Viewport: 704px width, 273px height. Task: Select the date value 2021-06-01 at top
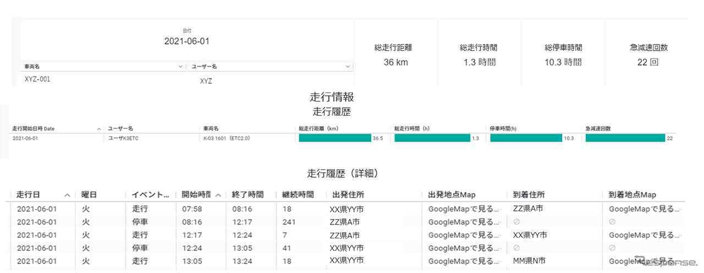pos(186,41)
